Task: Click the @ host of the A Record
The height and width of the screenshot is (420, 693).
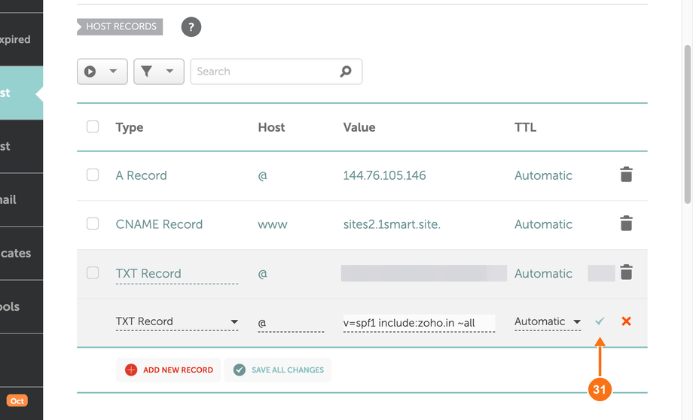Action: (263, 176)
